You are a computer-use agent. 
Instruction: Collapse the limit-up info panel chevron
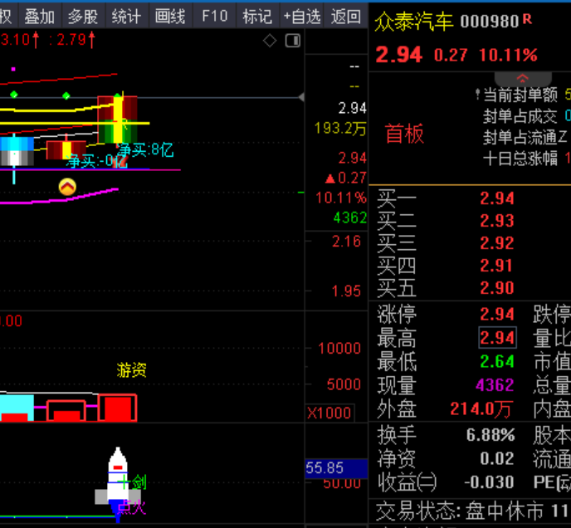(x=523, y=78)
